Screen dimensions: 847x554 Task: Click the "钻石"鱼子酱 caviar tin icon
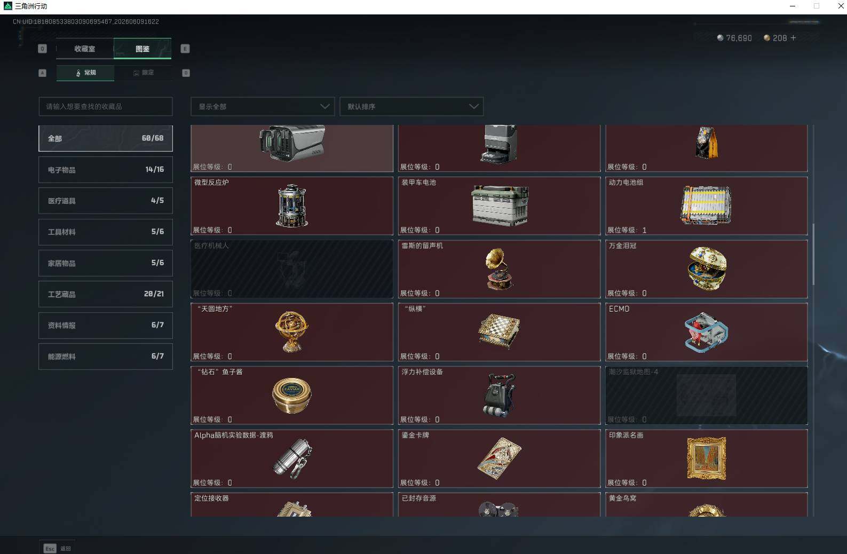(292, 395)
